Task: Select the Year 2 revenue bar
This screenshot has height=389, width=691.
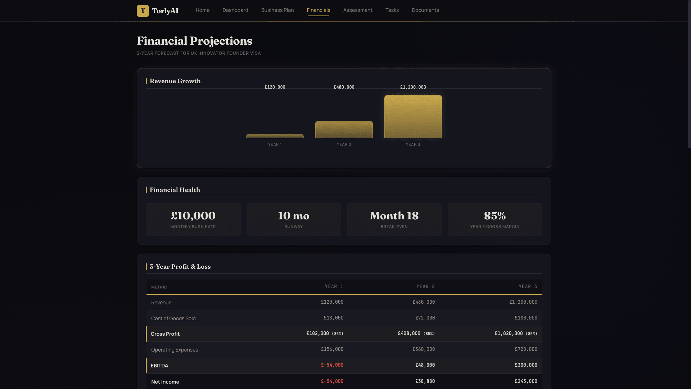Action: (x=344, y=130)
